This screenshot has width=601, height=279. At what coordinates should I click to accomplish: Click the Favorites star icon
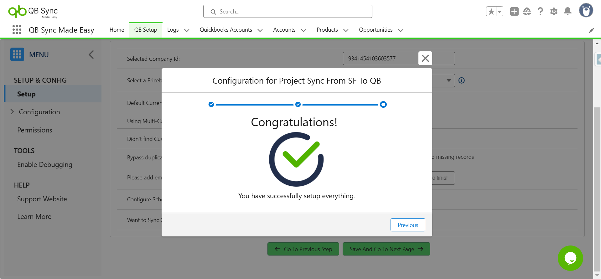(x=491, y=12)
